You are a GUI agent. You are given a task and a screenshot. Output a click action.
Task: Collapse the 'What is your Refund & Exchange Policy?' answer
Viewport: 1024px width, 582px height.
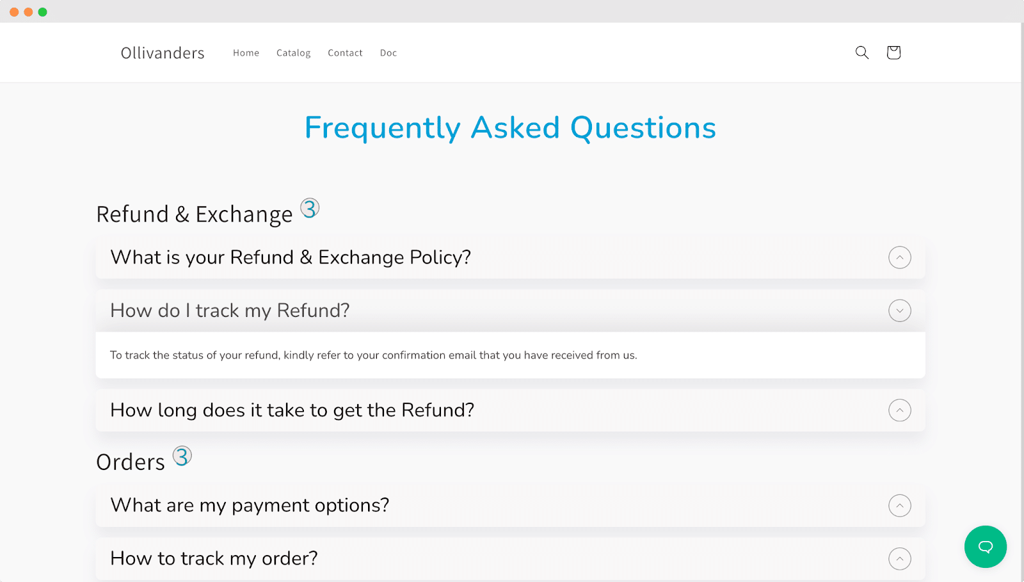tap(900, 257)
